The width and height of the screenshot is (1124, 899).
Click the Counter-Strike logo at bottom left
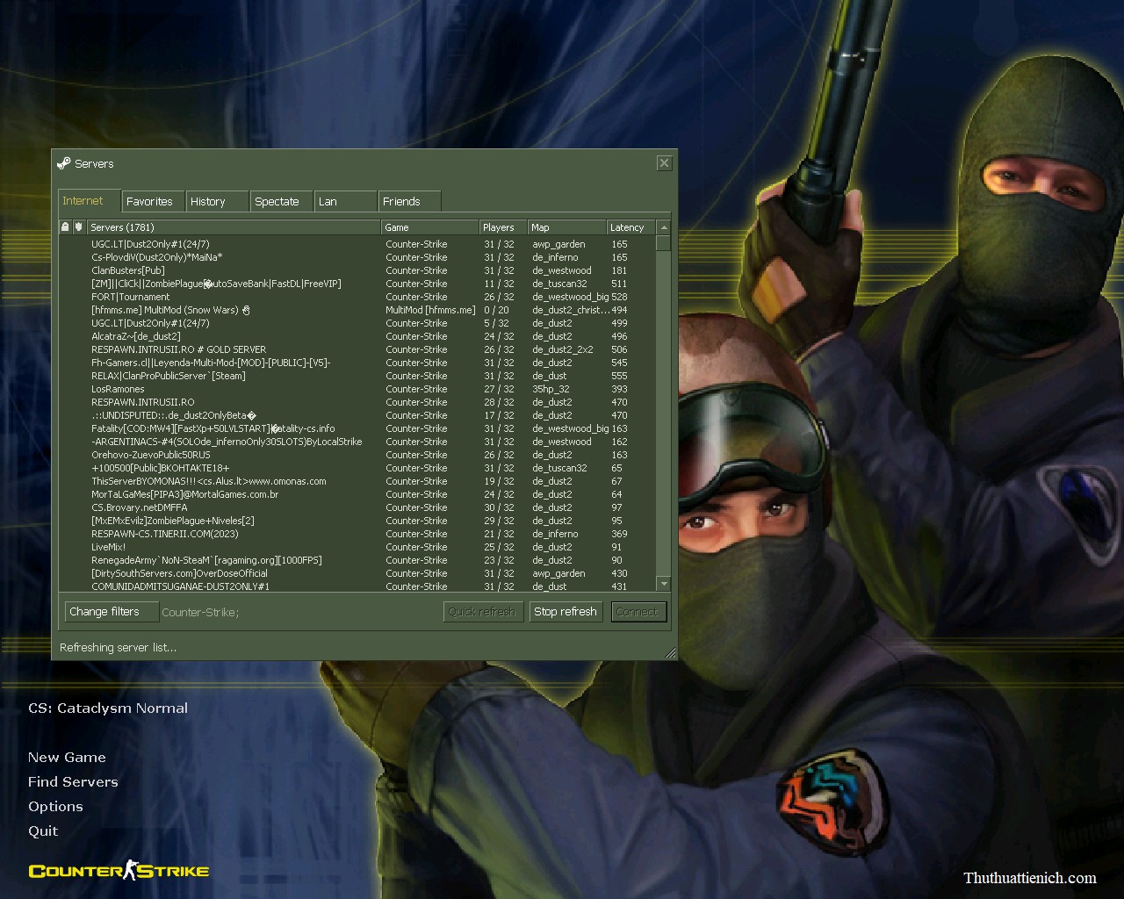click(x=119, y=870)
